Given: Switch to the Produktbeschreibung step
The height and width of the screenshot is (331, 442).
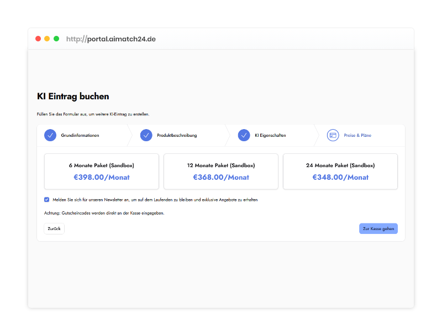Looking at the screenshot, I should click(x=177, y=135).
